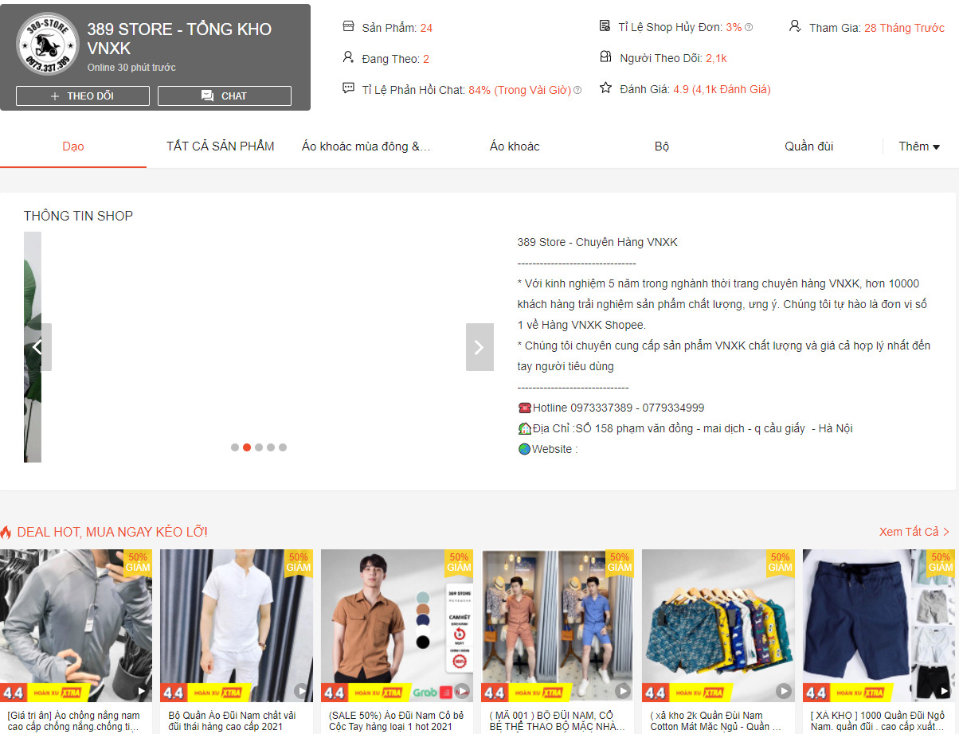
Task: Click the Tham Gia joined icon
Action: pos(795,26)
